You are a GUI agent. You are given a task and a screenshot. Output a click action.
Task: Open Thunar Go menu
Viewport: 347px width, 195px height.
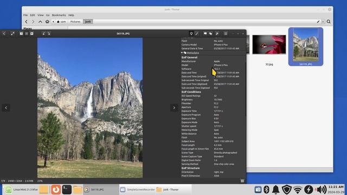pyautogui.click(x=48, y=15)
